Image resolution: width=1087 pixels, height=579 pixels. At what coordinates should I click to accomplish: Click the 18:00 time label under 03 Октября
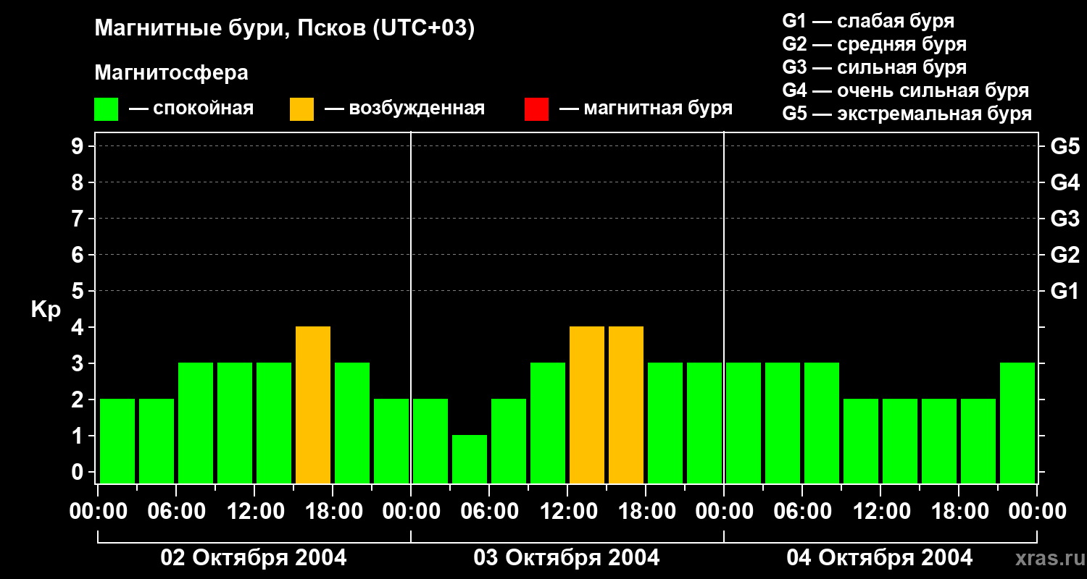tap(646, 512)
